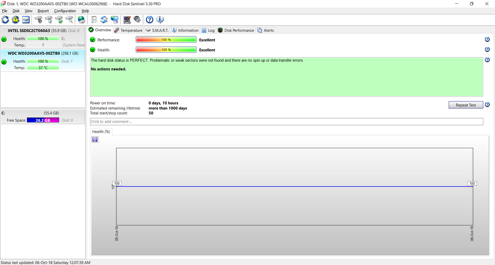Click help icon beside the Health bar
Image resolution: width=495 pixels, height=265 pixels.
coord(487,50)
